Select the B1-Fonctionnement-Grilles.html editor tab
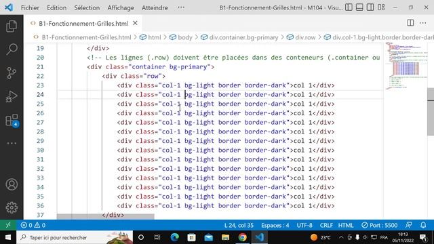The width and height of the screenshot is (434, 244). click(x=83, y=24)
